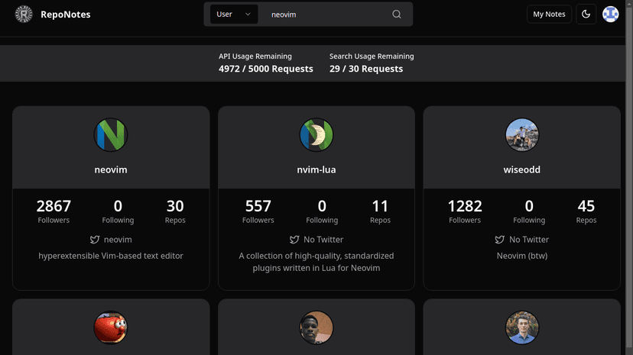Click the 29 / 30 Requests value

pos(365,69)
